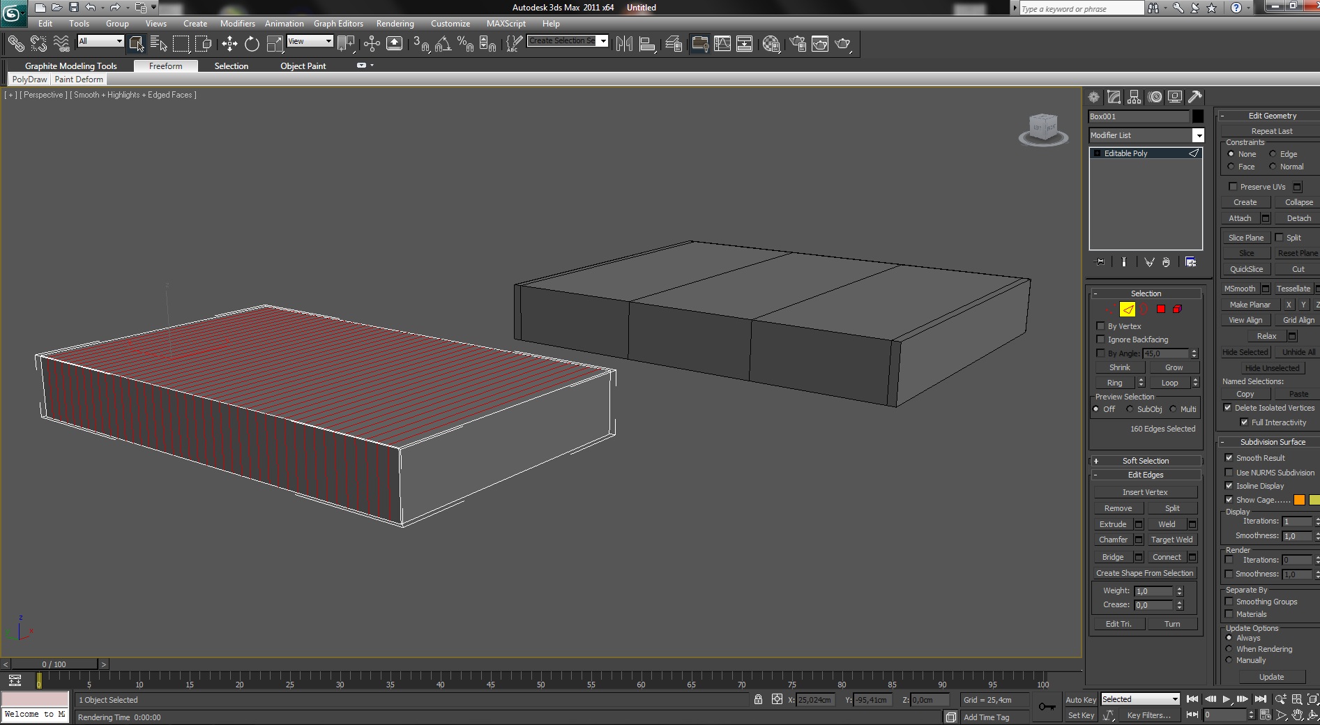This screenshot has height=725, width=1320.
Task: Open the Material Editor from the toolbar
Action: pos(771,44)
